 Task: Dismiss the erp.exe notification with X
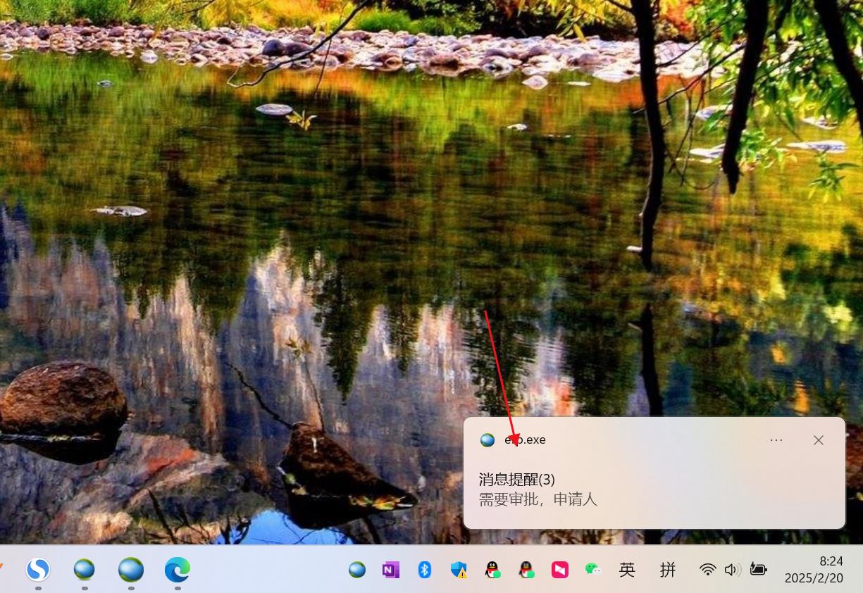pos(819,440)
